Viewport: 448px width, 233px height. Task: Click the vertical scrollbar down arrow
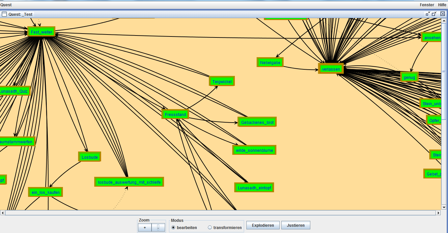(444, 207)
